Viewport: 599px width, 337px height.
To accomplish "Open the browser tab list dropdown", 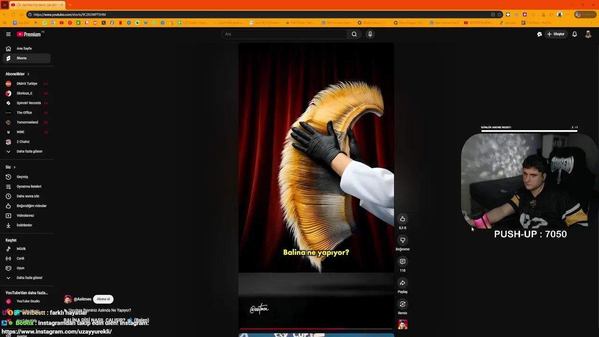I will (4, 5).
